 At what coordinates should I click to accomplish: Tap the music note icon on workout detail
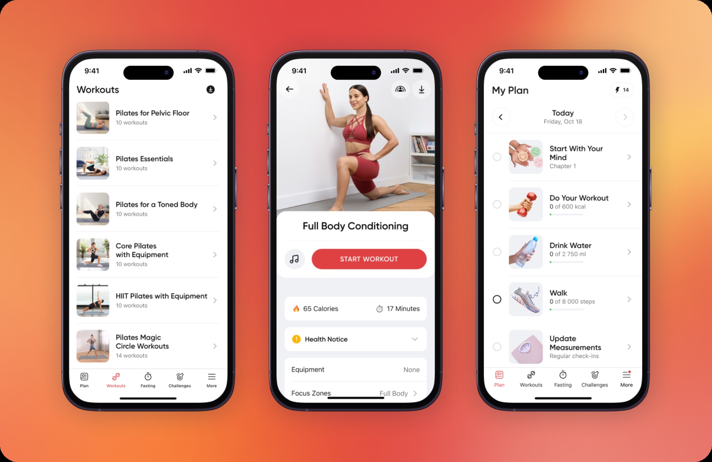[295, 258]
